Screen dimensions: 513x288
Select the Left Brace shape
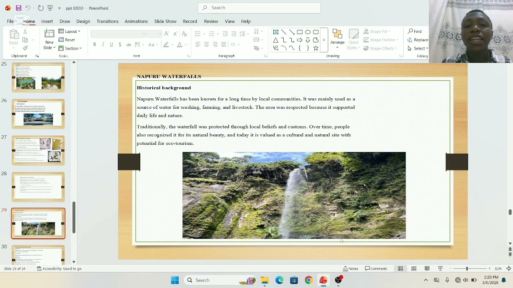[300, 48]
